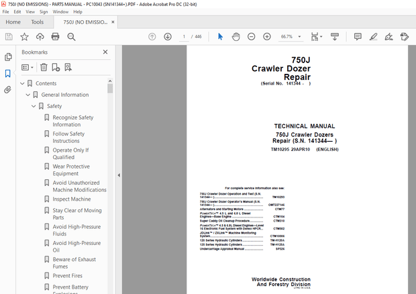Switch to the Tools tab
The height and width of the screenshot is (294, 416).
37,22
